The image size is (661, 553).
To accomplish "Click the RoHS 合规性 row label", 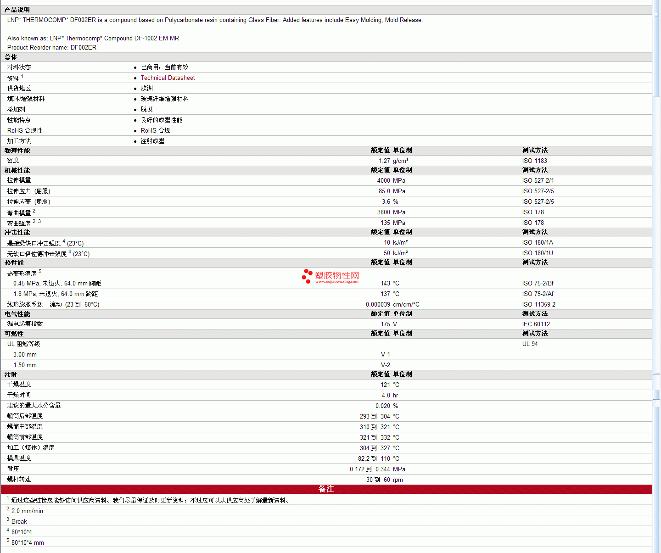I will tap(25, 131).
